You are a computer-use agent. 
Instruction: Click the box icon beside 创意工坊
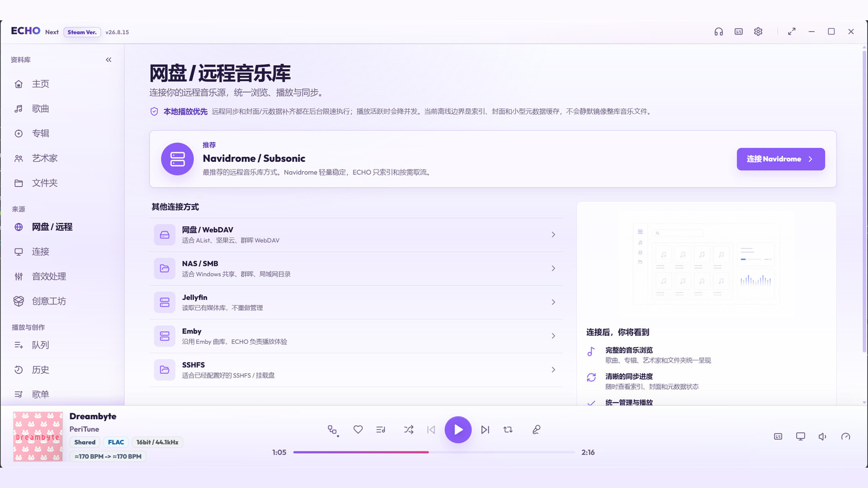[19, 301]
